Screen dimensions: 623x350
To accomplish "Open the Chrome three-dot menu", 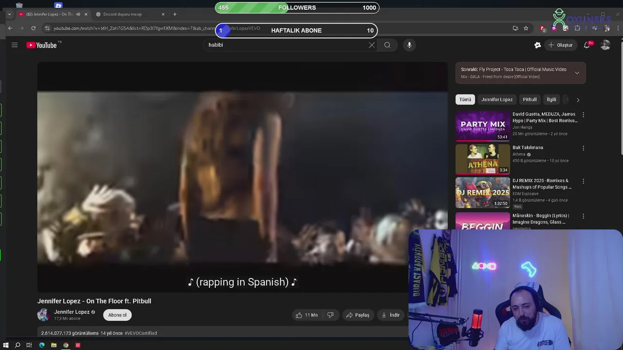I will [618, 28].
